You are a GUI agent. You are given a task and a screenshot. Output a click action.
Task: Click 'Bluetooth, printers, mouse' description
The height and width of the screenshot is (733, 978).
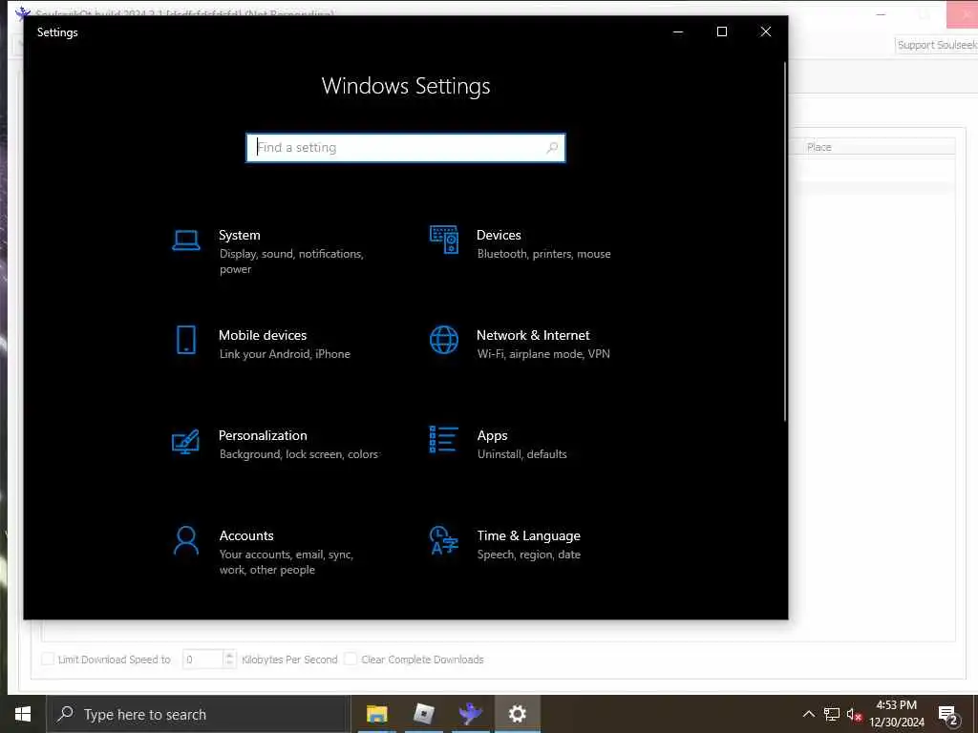point(543,254)
